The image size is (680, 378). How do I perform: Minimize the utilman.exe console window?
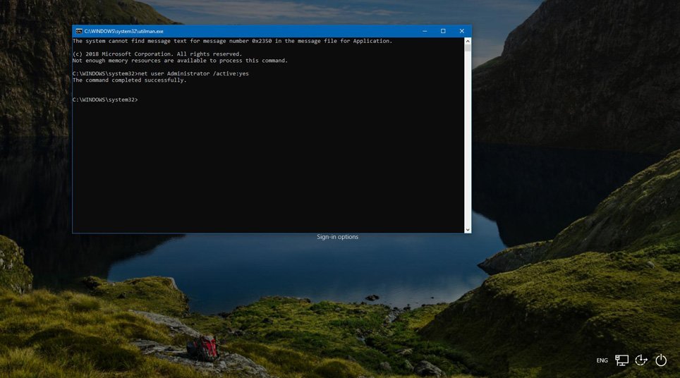coord(425,31)
